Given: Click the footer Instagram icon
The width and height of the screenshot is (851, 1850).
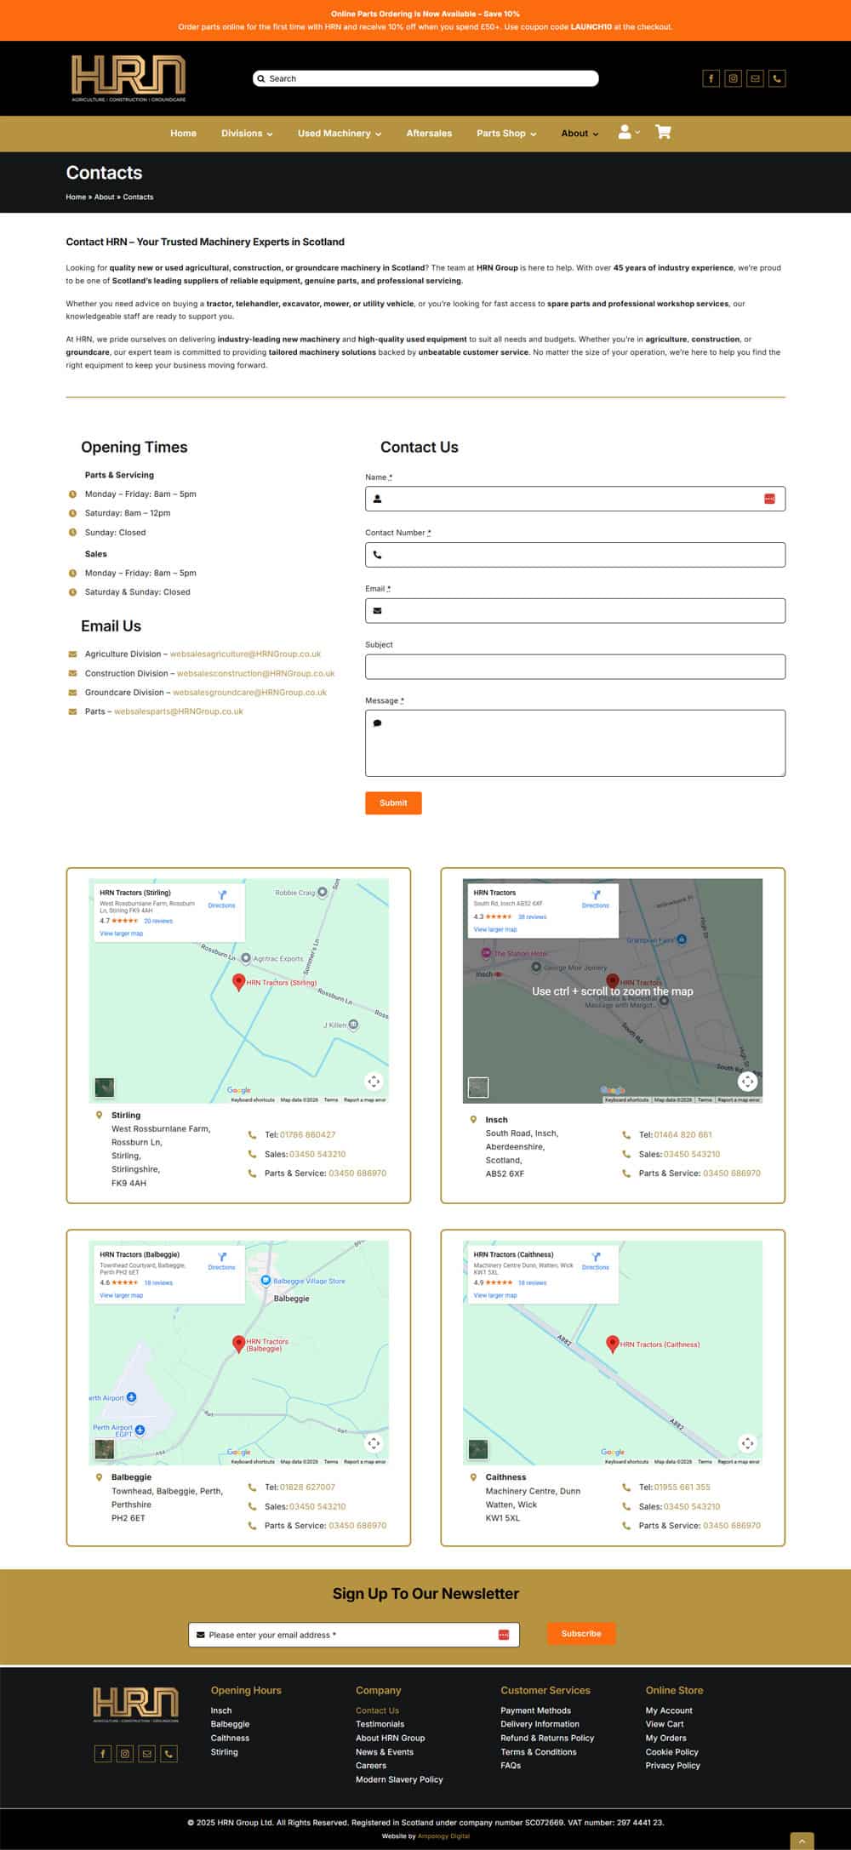Looking at the screenshot, I should click(x=125, y=1753).
